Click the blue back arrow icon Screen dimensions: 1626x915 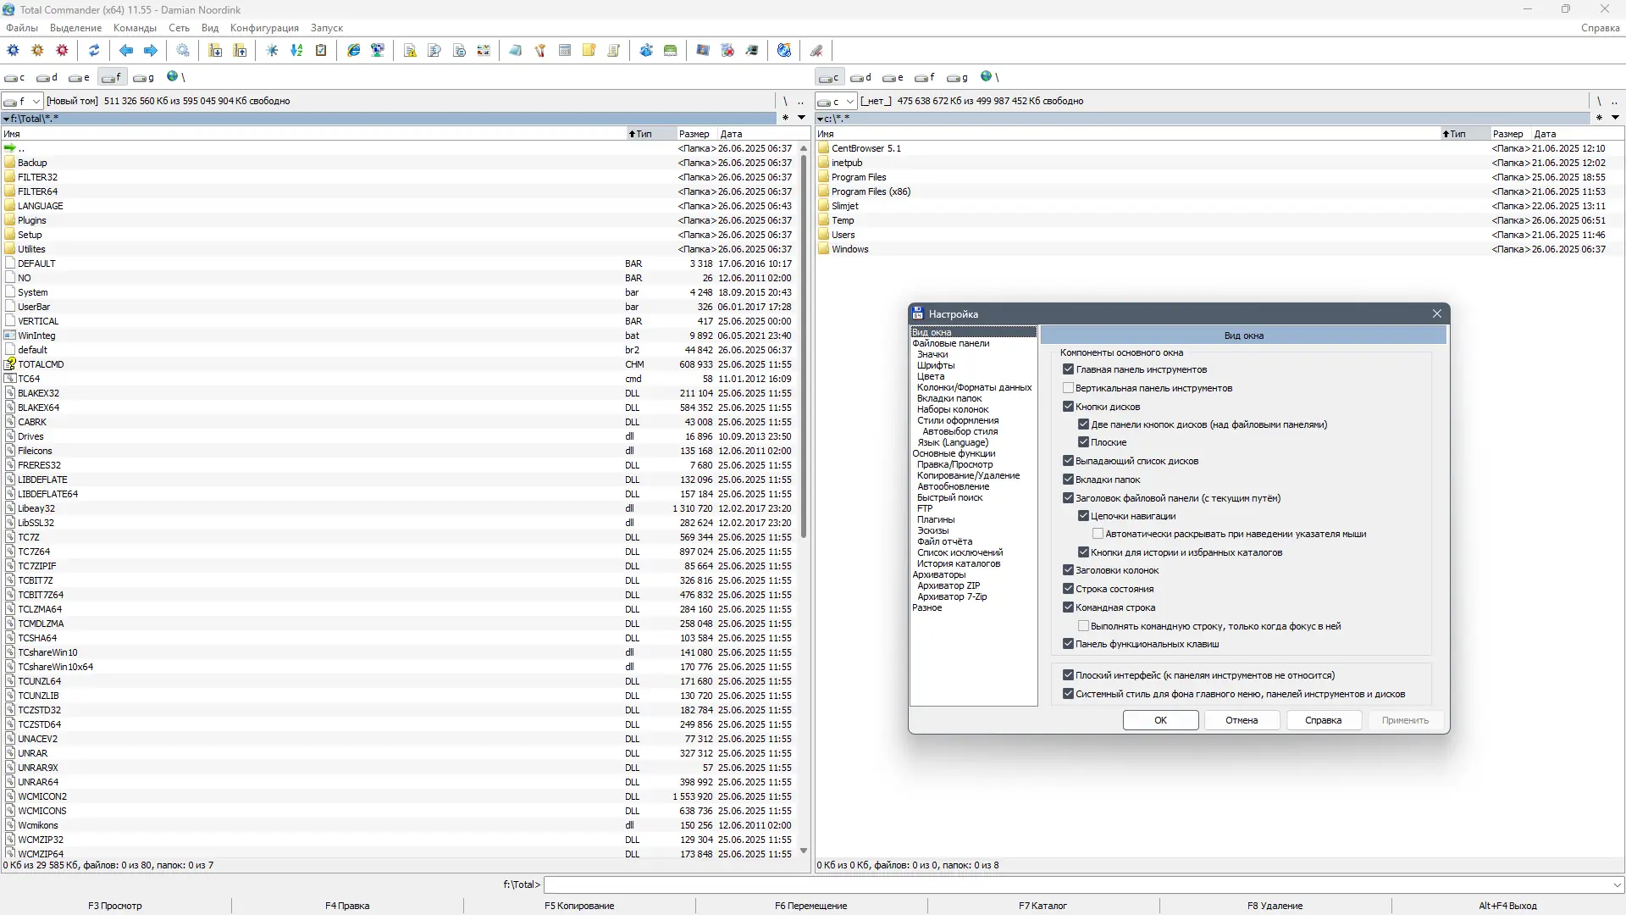coord(126,51)
